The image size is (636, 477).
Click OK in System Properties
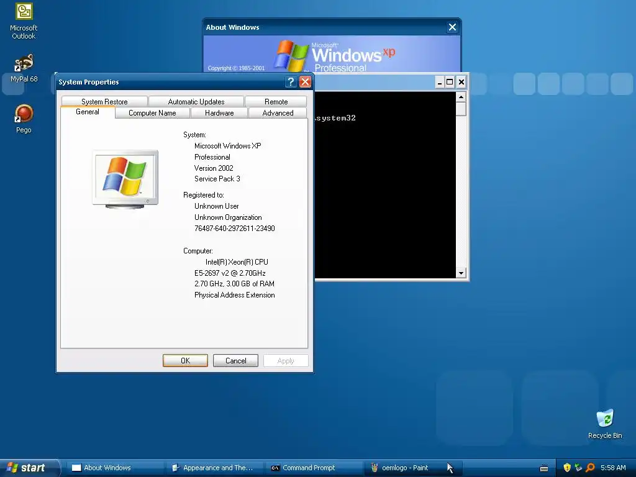click(185, 361)
